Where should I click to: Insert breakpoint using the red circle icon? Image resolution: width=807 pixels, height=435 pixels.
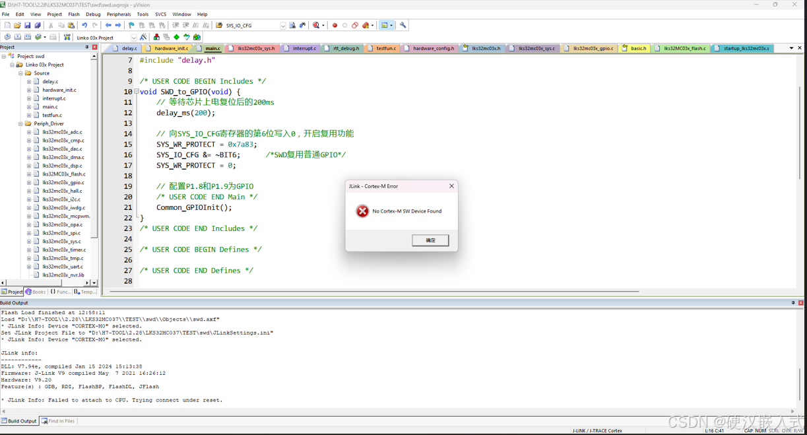pos(335,26)
